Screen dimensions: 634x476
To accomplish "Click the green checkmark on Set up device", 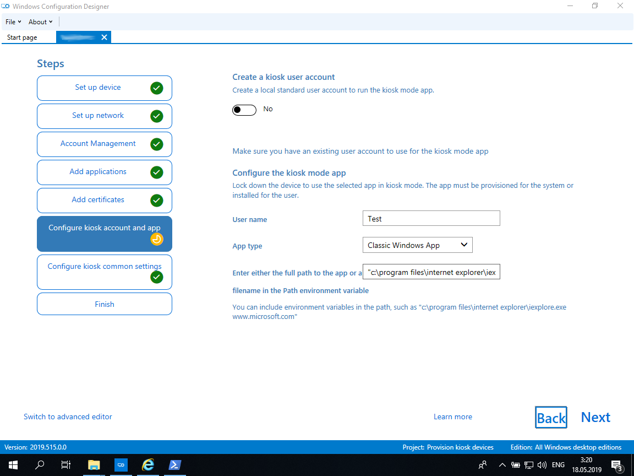I will pos(156,88).
